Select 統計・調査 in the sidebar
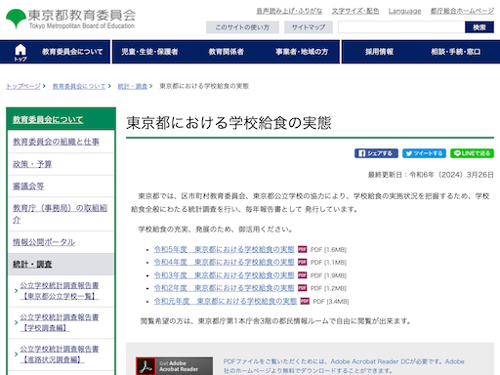Viewport: 500px width, 375px height. point(32,265)
